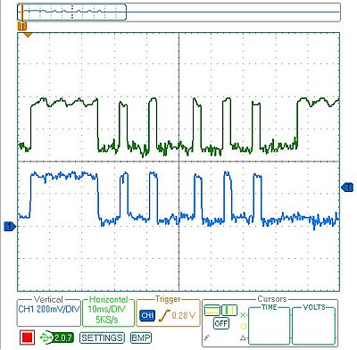This screenshot has width=357, height=350.
Task: Open 10ms/DIV horizontal timebase selector
Action: [x=106, y=309]
